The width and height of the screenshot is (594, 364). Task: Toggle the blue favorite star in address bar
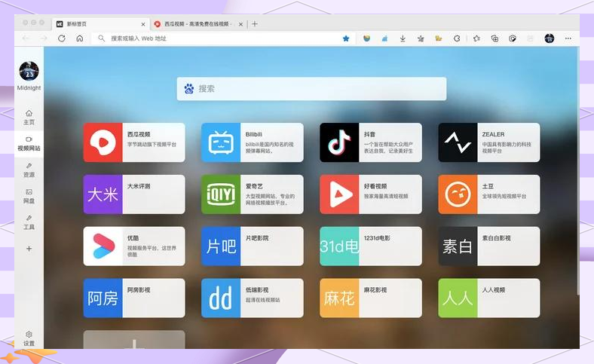pos(346,38)
